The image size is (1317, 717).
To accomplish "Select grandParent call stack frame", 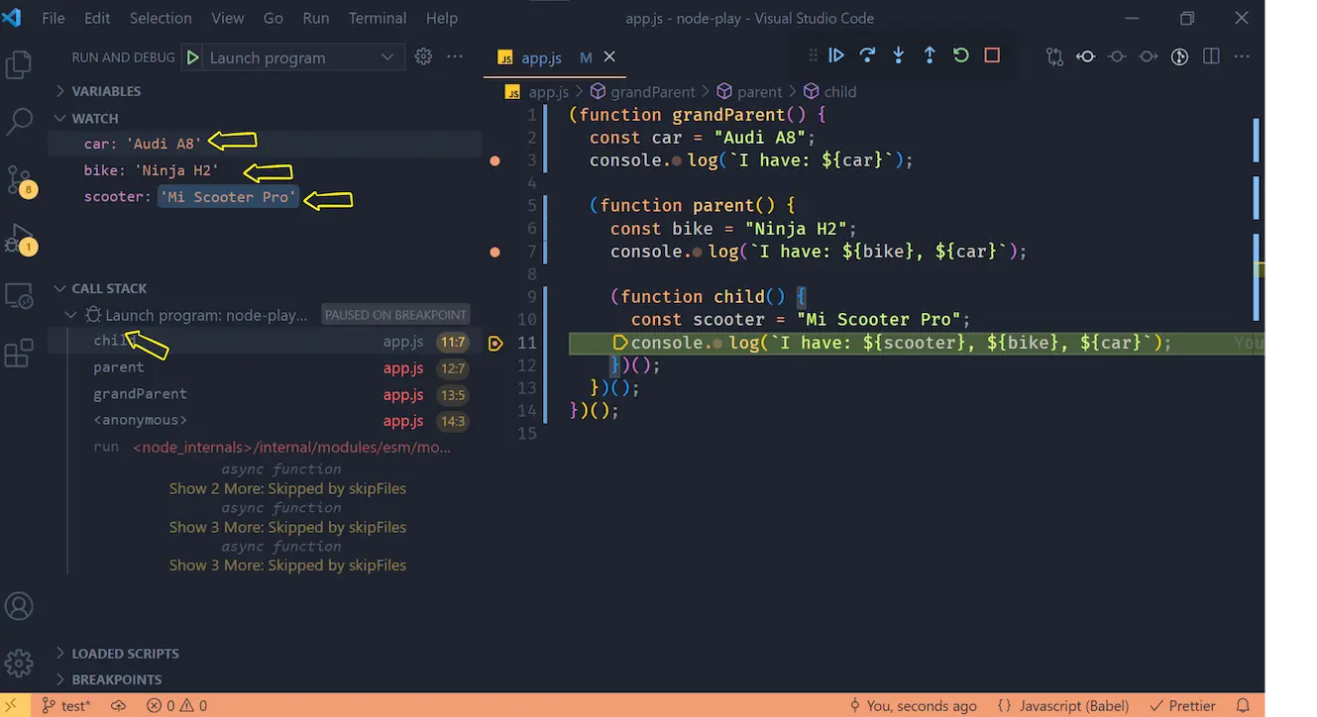I will (266, 394).
